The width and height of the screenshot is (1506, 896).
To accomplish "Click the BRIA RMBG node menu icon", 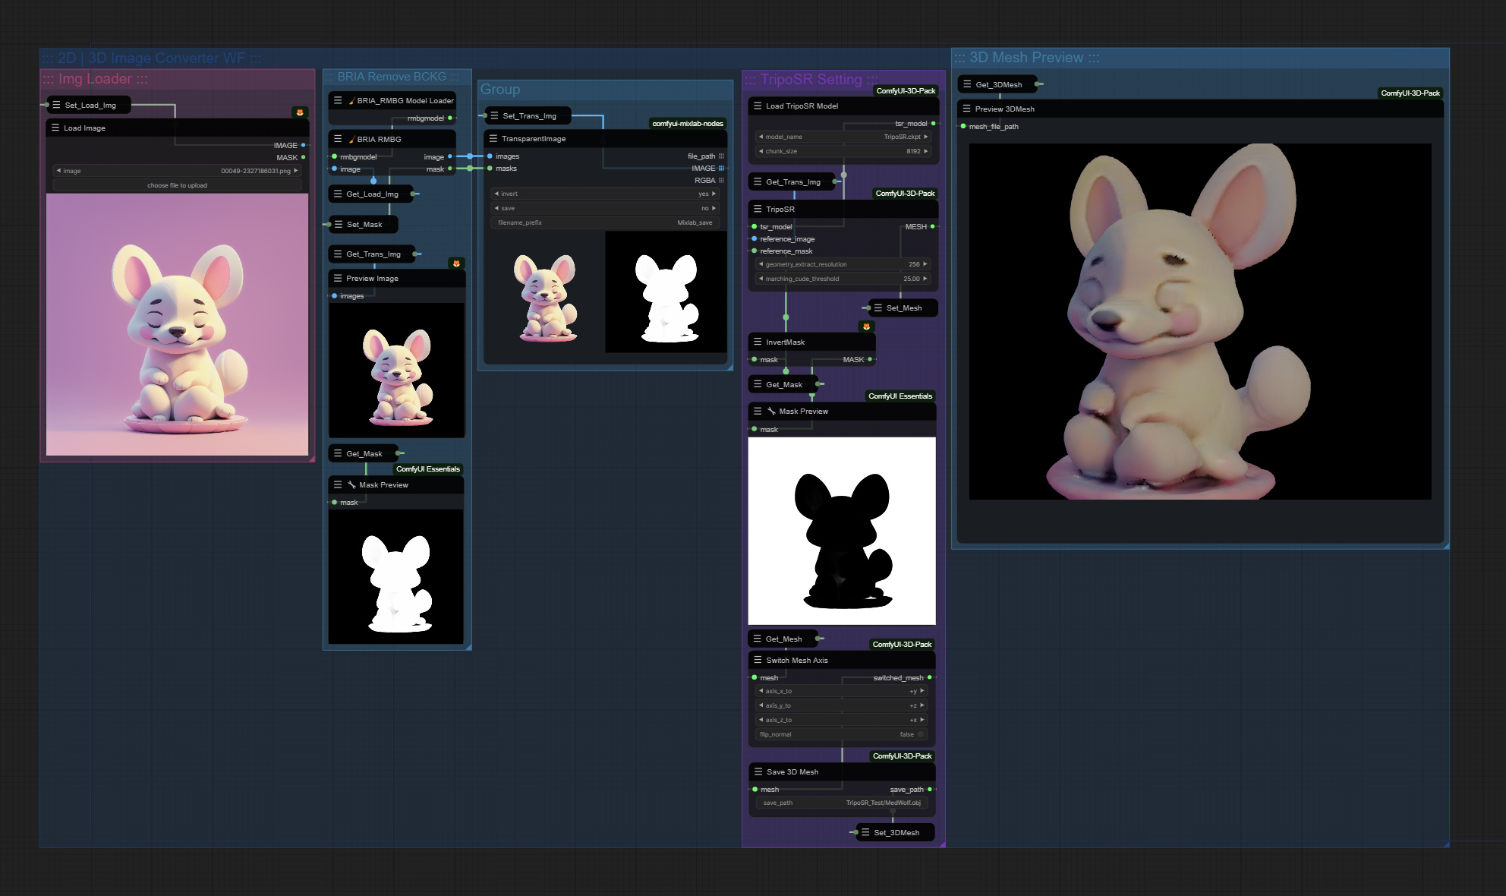I will pos(338,139).
